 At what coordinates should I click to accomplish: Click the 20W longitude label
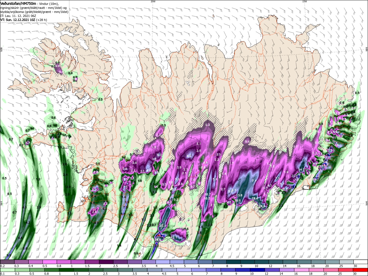click(153, 1)
